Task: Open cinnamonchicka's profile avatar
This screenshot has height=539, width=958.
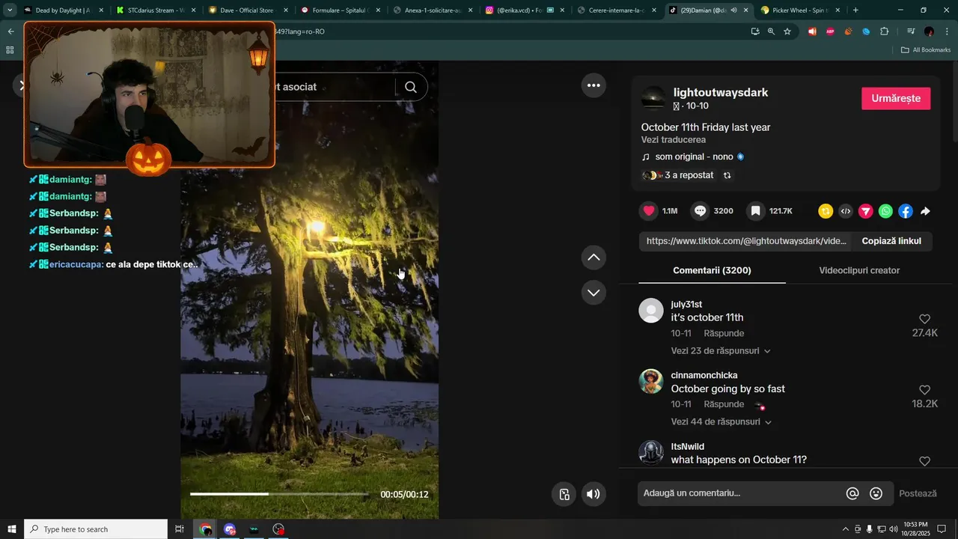Action: pos(651,381)
